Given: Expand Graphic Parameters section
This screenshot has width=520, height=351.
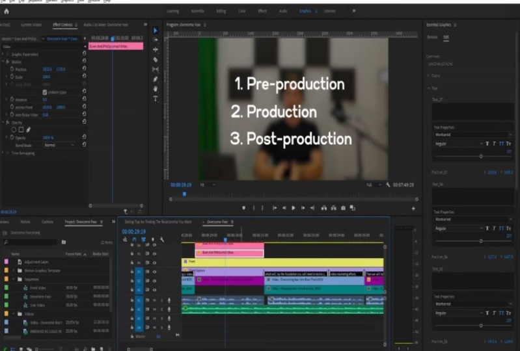Looking at the screenshot, I should click(3, 54).
